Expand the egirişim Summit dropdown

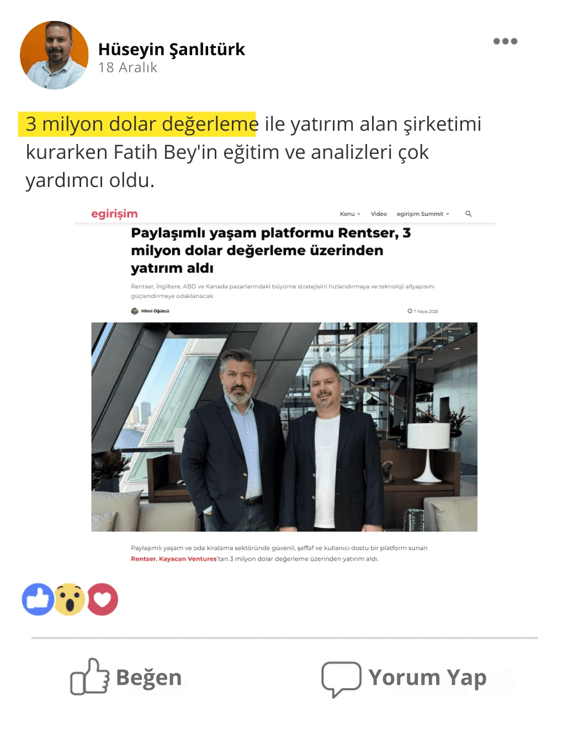click(x=423, y=213)
